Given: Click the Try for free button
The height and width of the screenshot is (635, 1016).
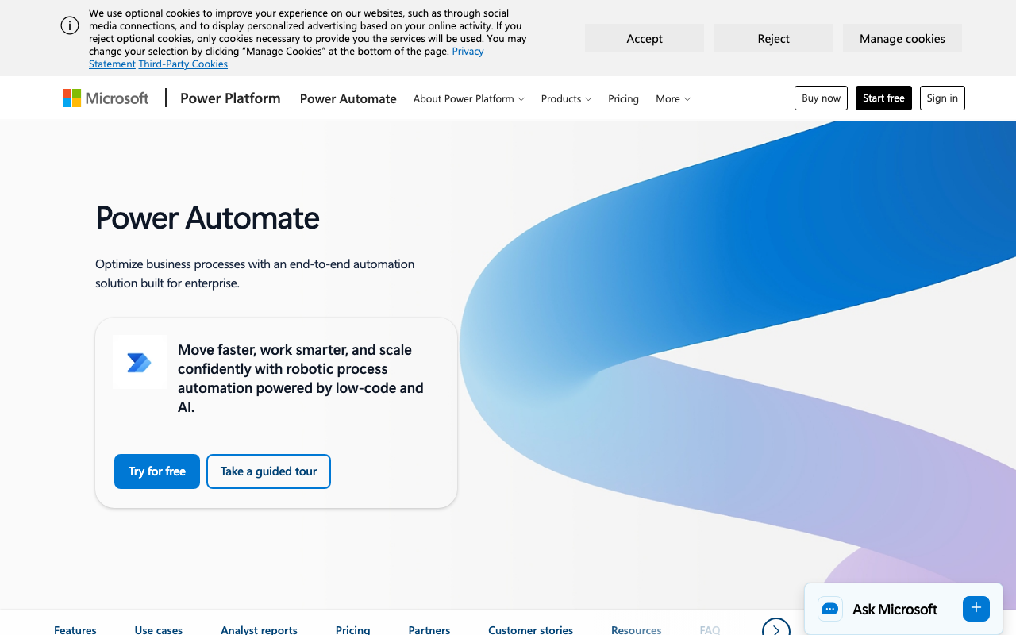Looking at the screenshot, I should point(157,471).
